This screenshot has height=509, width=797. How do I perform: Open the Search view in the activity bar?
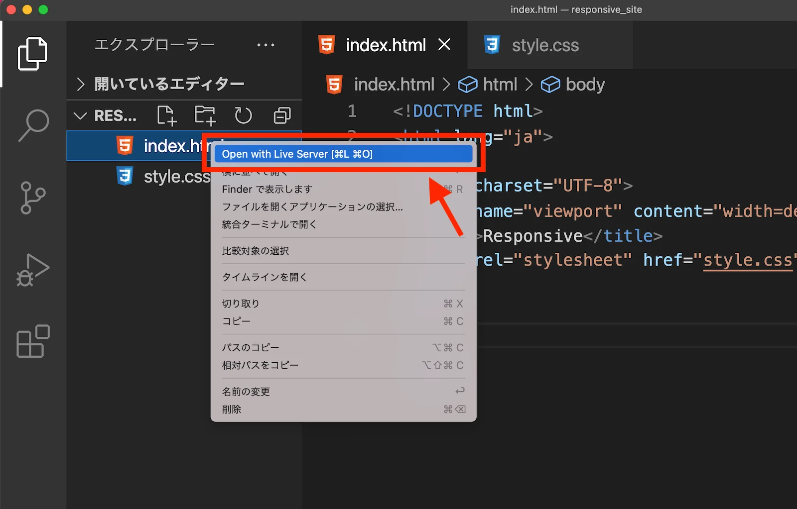click(x=33, y=124)
